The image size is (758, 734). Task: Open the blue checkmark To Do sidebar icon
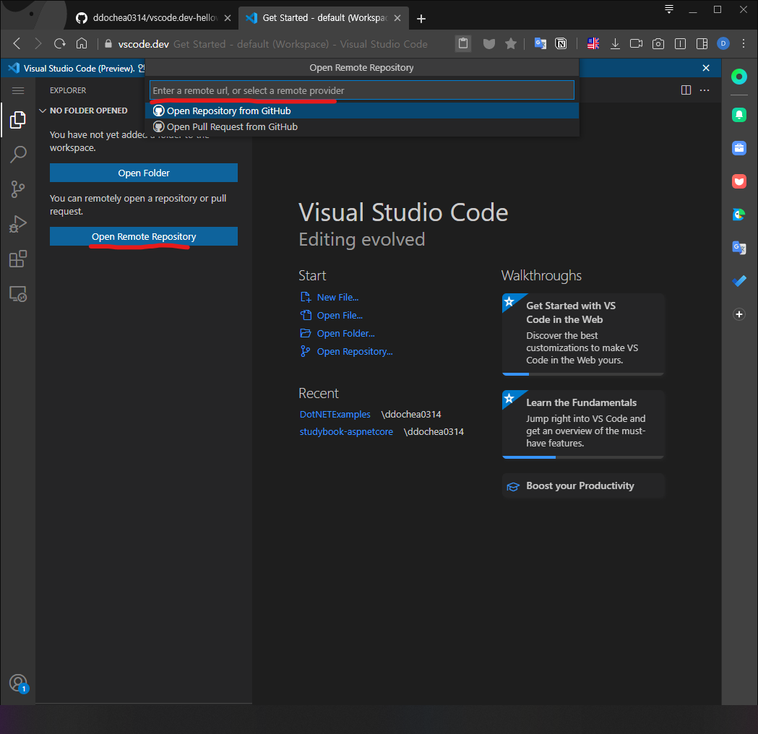tap(738, 281)
